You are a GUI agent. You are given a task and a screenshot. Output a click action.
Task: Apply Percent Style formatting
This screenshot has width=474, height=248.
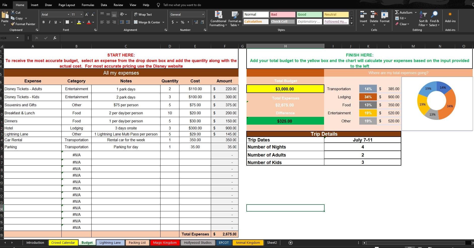182,22
